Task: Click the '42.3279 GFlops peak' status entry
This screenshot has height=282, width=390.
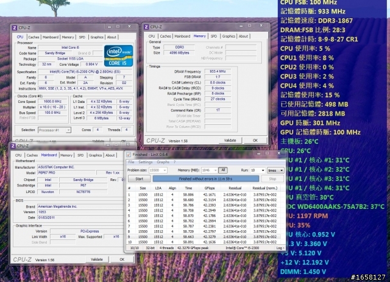Action: (x=193, y=248)
